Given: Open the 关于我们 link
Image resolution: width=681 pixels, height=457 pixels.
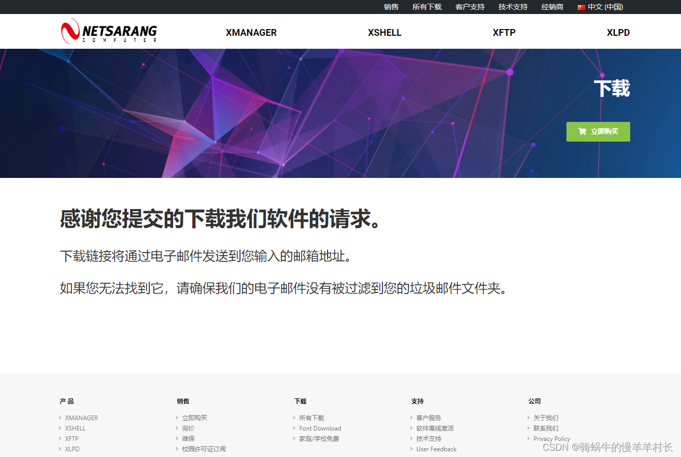Looking at the screenshot, I should click(546, 418).
